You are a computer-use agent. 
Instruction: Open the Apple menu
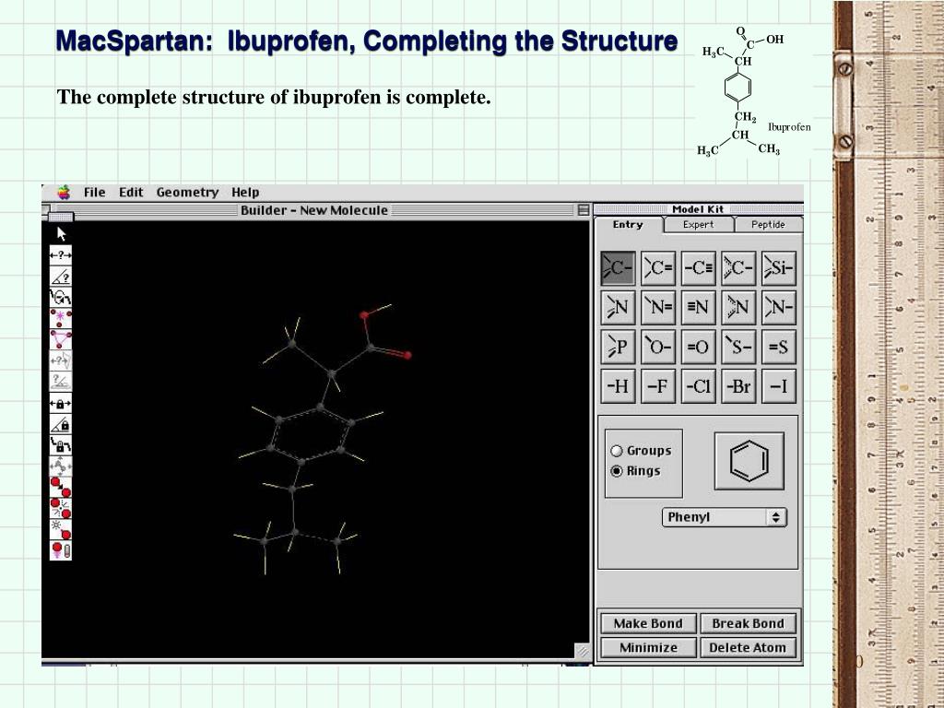tap(64, 192)
